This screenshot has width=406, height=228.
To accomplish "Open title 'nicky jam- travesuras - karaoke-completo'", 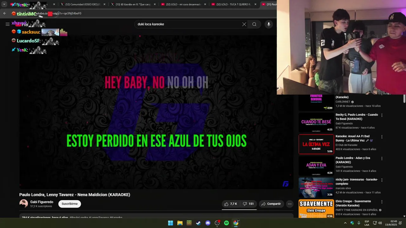I will click(357, 181).
